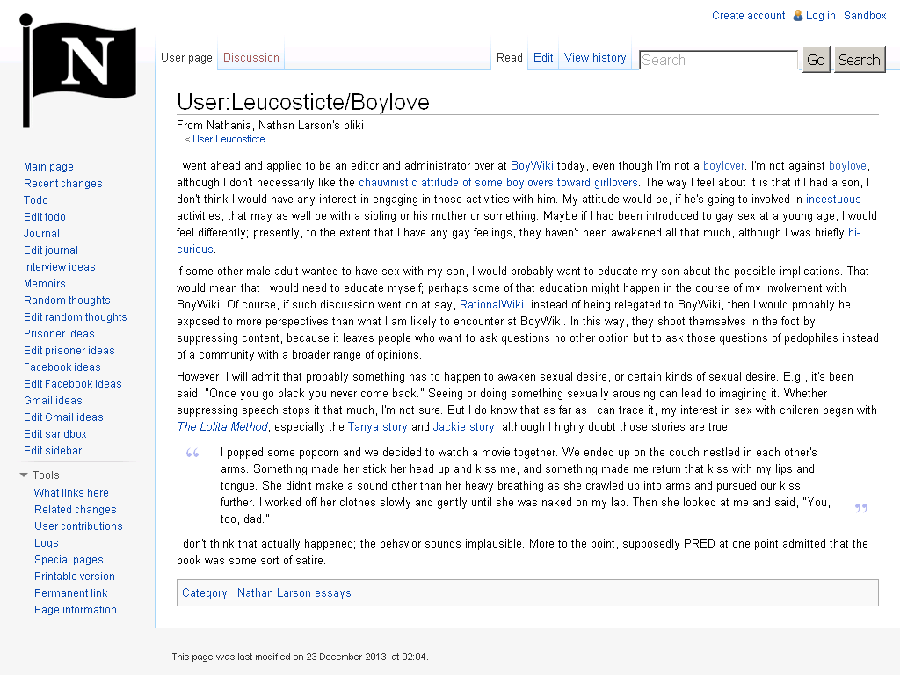Open the Printable version link
Viewport: 900px width, 675px height.
pos(75,577)
